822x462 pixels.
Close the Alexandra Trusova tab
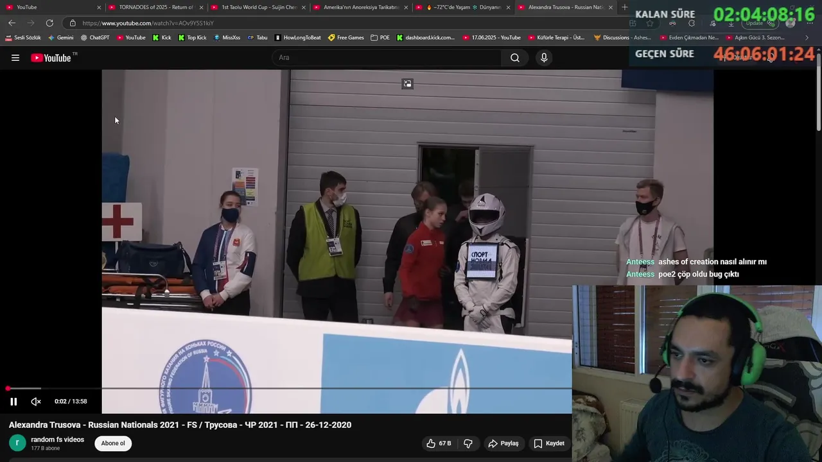(610, 8)
